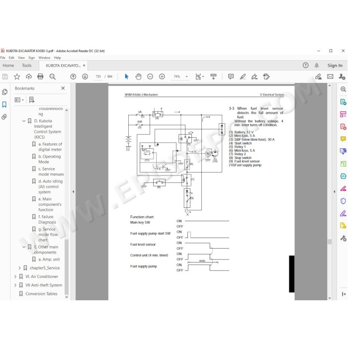Go to previous page arrow
This screenshot has width=348, height=348.
tap(73, 77)
